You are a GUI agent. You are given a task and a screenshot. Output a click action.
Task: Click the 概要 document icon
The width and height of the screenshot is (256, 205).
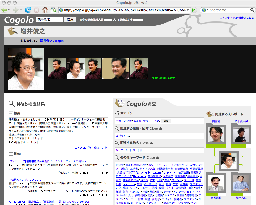click(x=11, y=113)
